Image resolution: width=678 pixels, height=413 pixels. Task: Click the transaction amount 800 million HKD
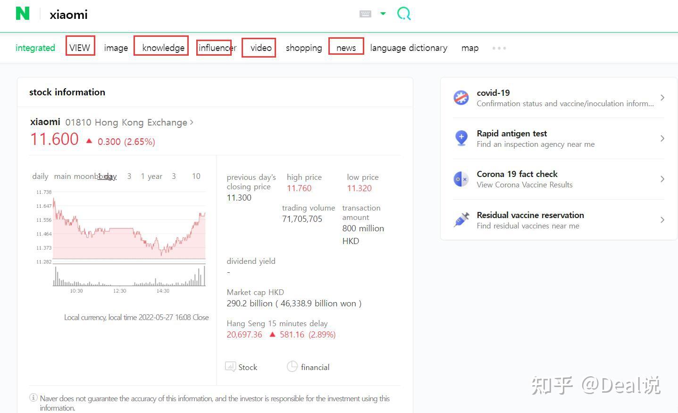pos(363,235)
